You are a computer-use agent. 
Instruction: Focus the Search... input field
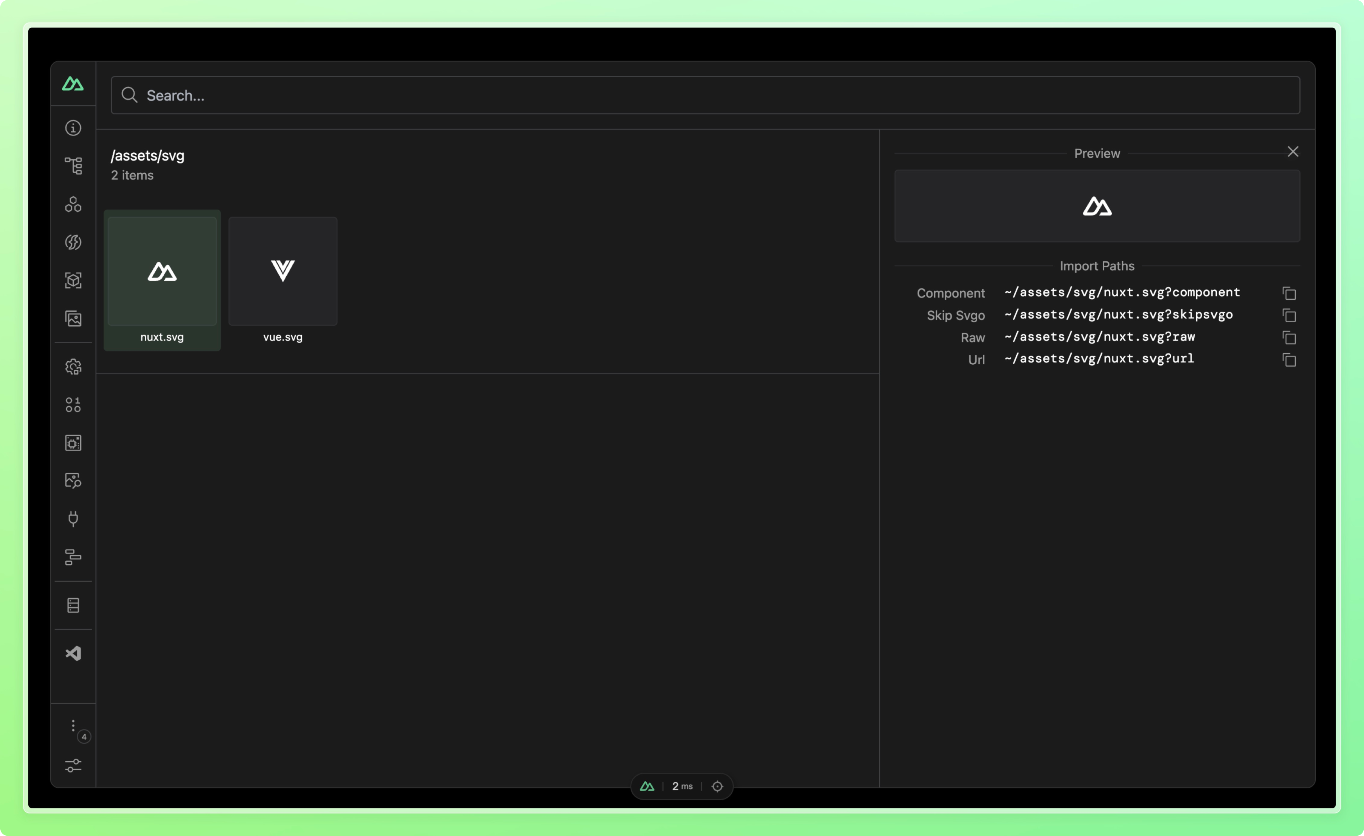click(x=705, y=95)
